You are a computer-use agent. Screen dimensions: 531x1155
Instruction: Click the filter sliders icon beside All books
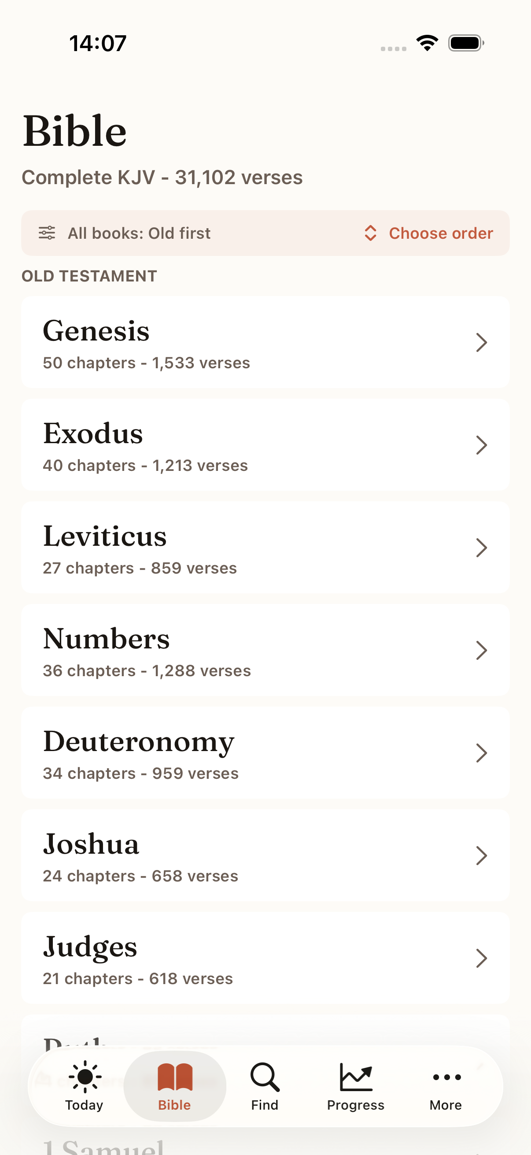(x=47, y=233)
